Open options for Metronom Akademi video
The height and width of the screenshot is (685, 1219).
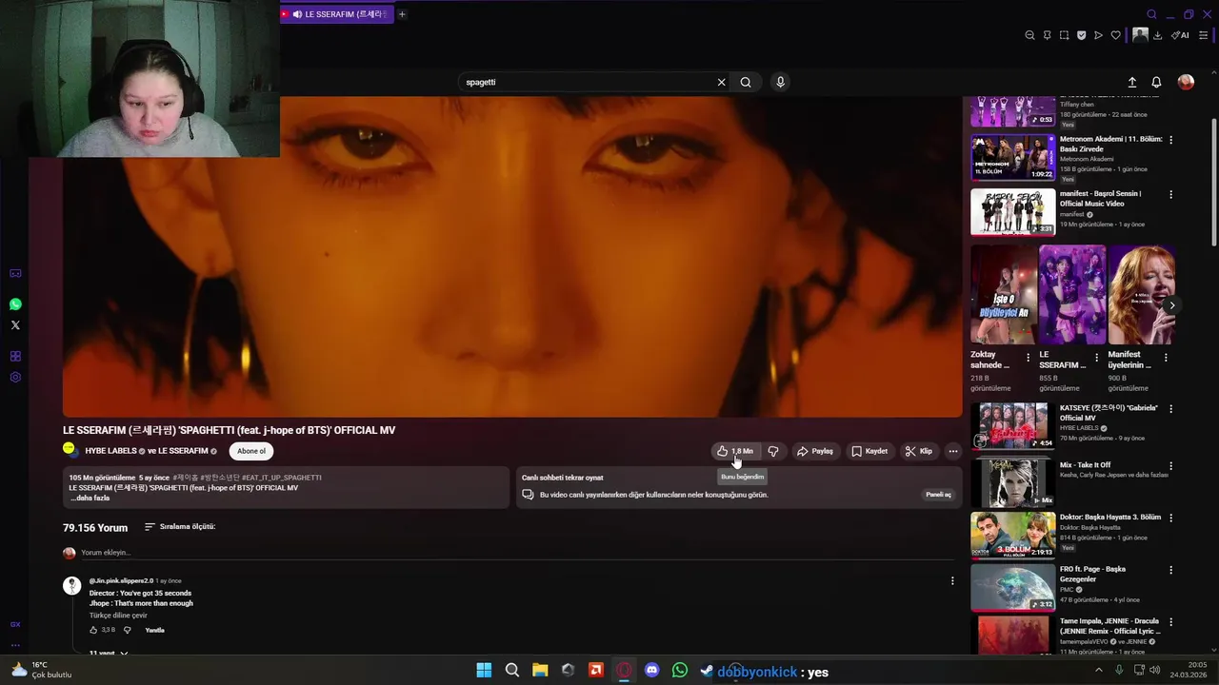coord(1170,140)
